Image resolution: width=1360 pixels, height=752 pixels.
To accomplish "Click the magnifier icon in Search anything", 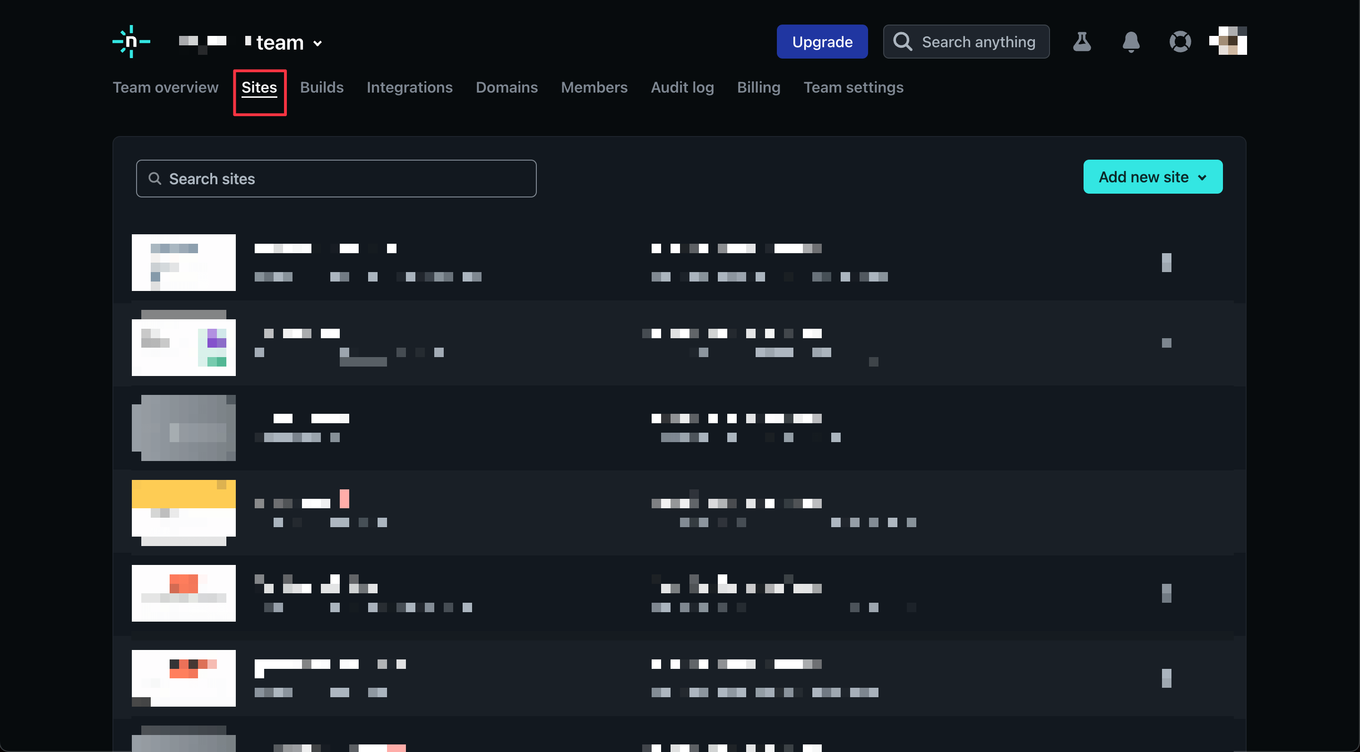I will [x=903, y=42].
